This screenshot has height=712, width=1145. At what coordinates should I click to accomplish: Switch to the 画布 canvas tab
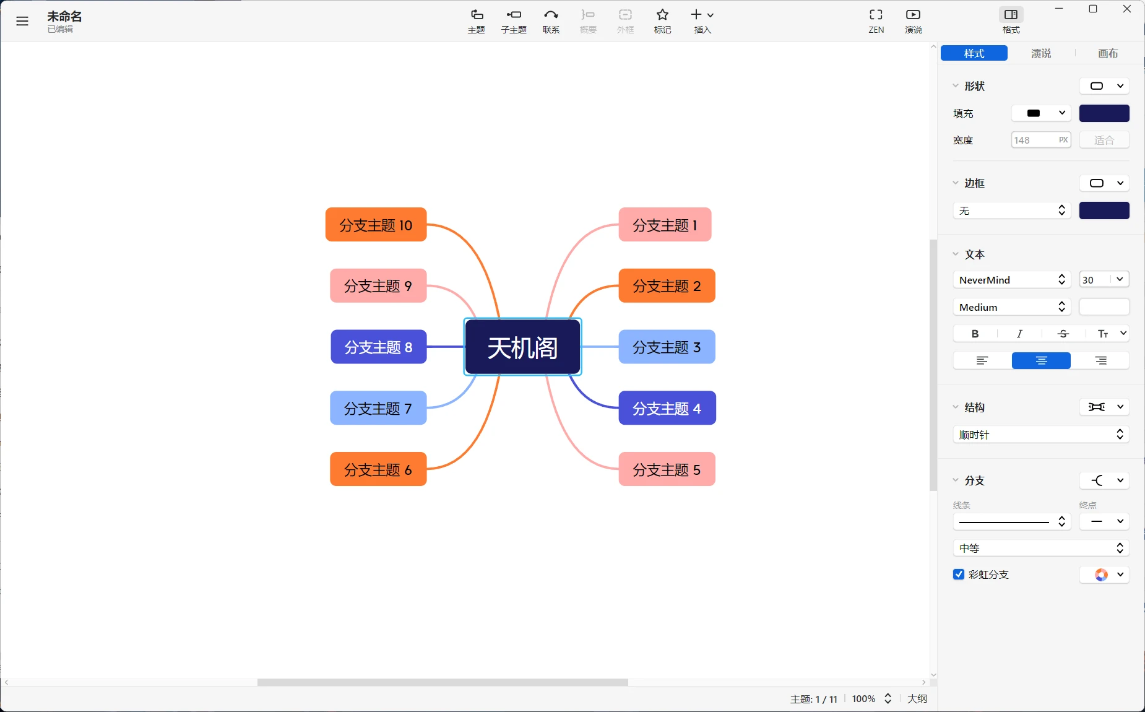click(x=1108, y=54)
